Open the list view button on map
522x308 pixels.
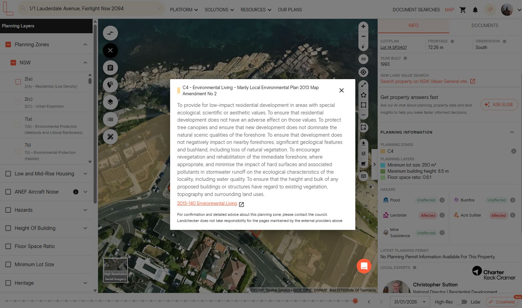(110, 120)
